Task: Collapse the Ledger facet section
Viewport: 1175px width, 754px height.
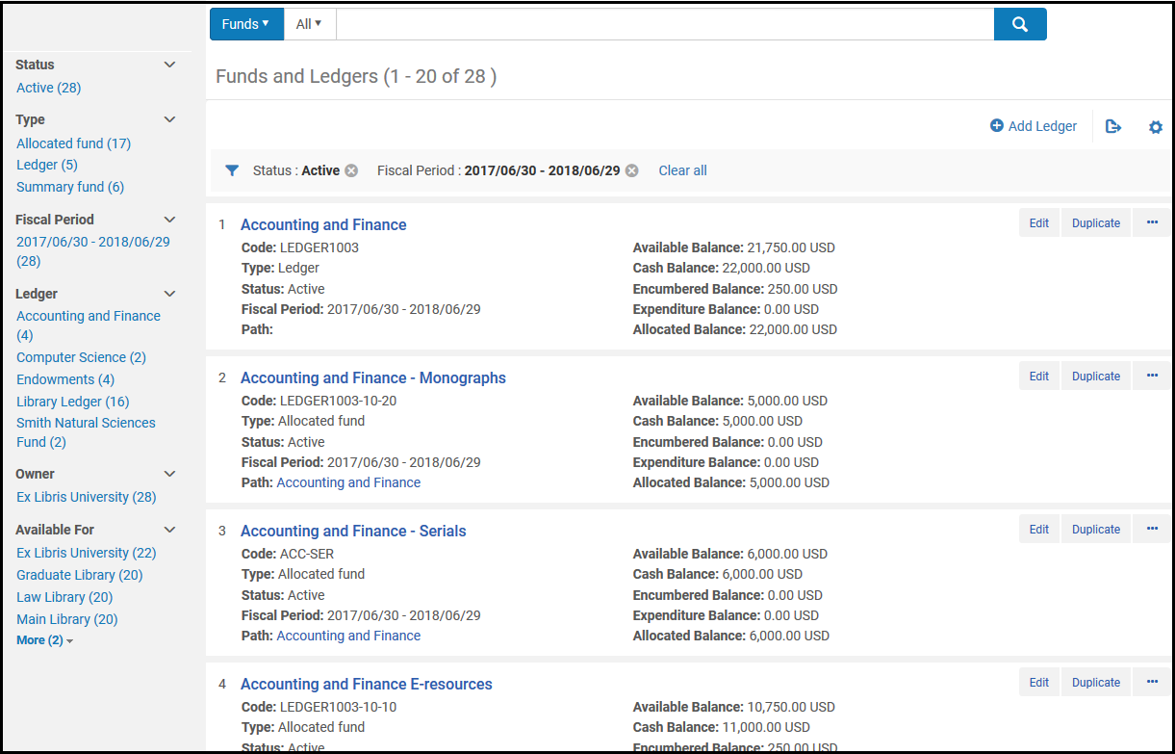Action: (170, 294)
